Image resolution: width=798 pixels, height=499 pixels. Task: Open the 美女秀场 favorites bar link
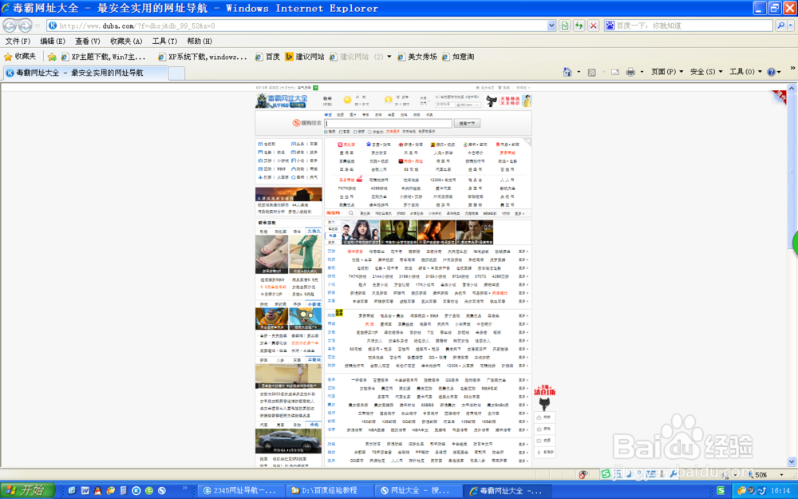click(417, 57)
